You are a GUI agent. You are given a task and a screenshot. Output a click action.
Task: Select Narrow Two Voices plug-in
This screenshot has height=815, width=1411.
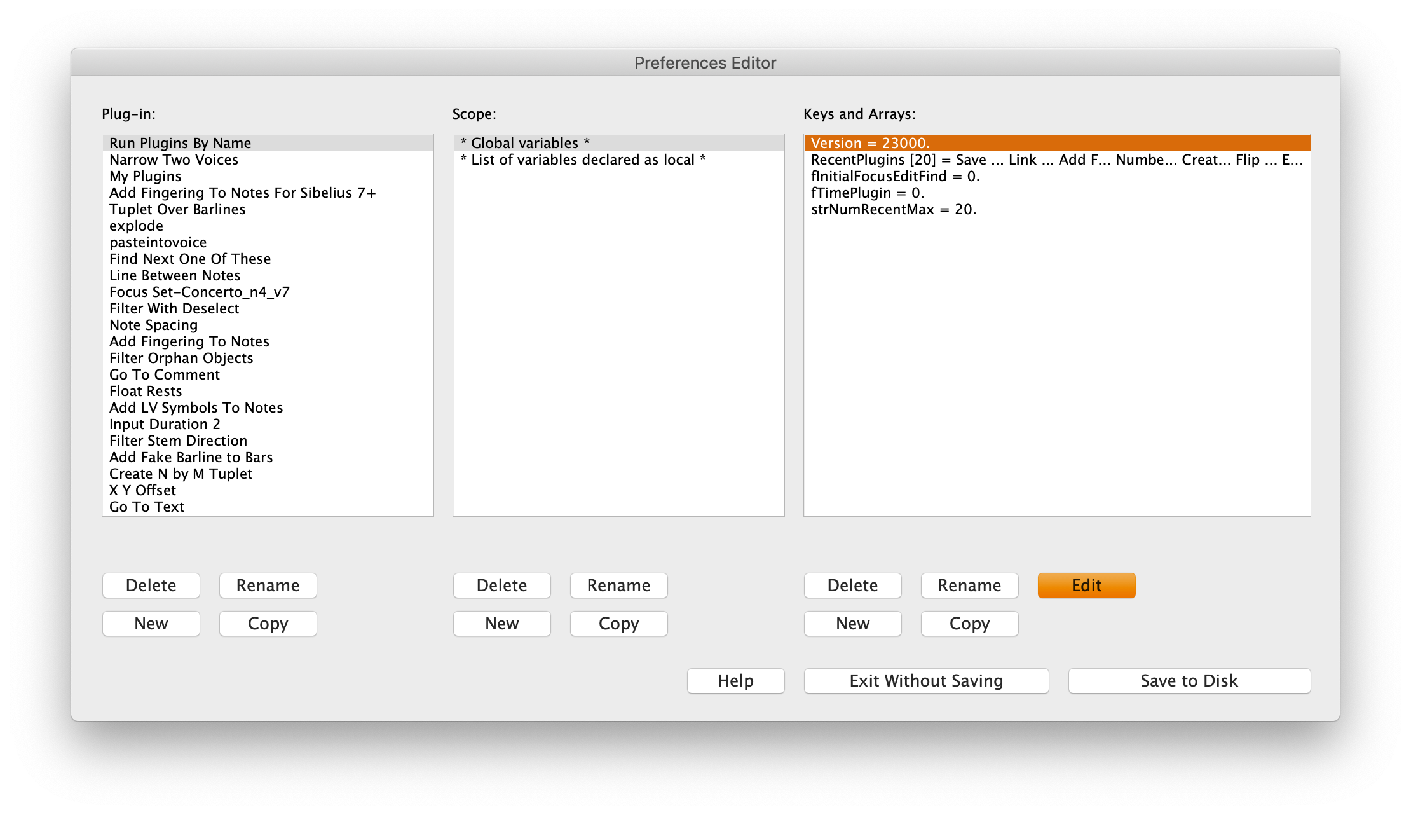[x=174, y=160]
